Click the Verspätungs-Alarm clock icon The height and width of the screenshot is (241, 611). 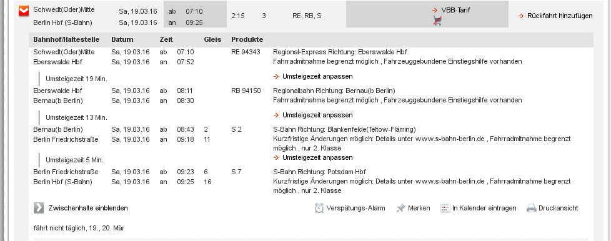point(319,208)
